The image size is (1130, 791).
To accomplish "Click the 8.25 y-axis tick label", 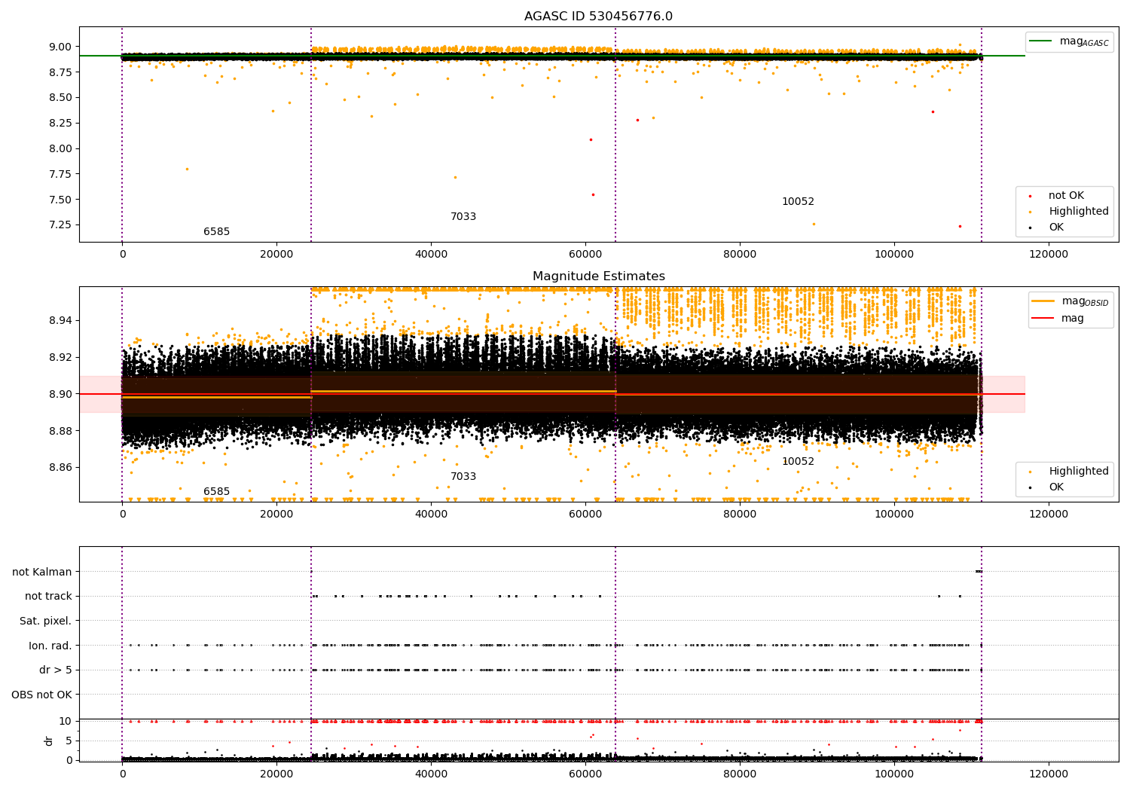I will (x=60, y=124).
